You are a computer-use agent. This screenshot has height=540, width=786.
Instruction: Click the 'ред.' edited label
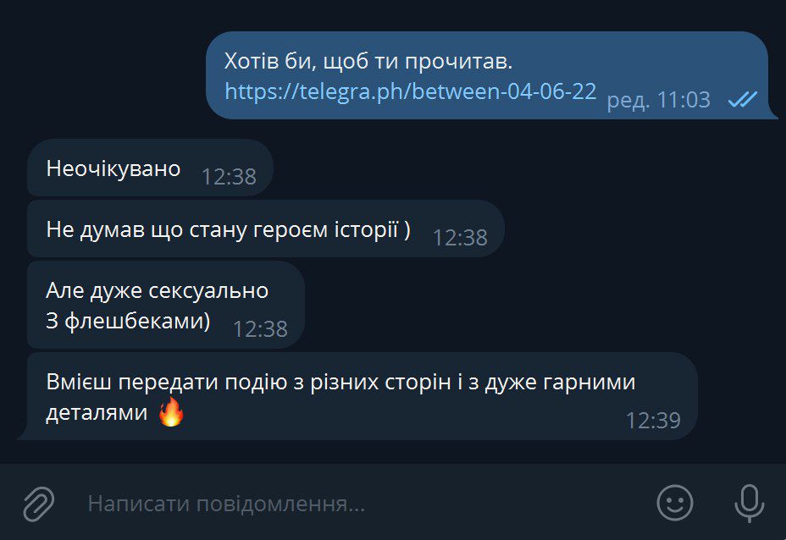coord(628,100)
